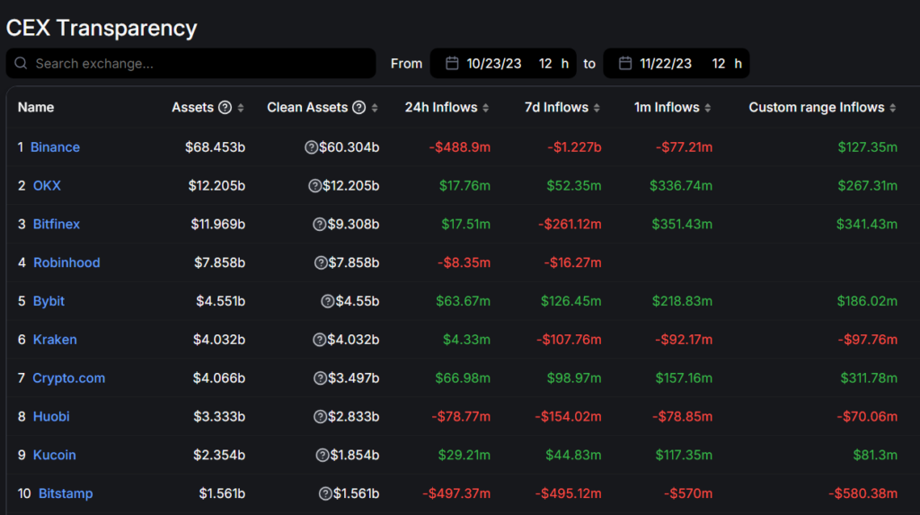Select Bitstamp 1m inflow -$570m
920x515 pixels.
pos(687,493)
